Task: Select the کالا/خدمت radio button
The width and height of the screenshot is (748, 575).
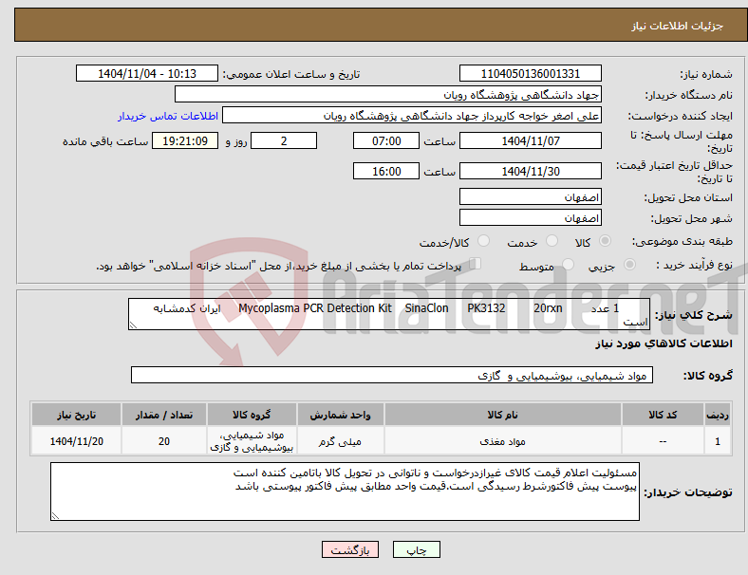Action: 484,241
